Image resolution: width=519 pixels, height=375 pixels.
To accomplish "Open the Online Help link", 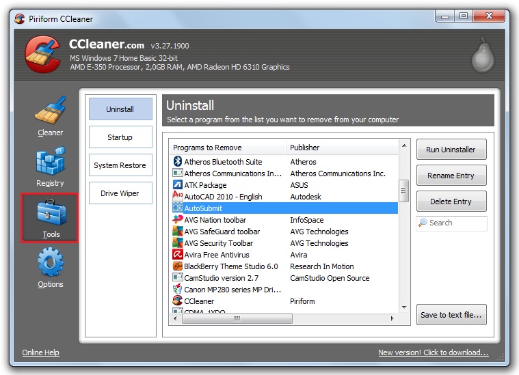I will point(41,352).
